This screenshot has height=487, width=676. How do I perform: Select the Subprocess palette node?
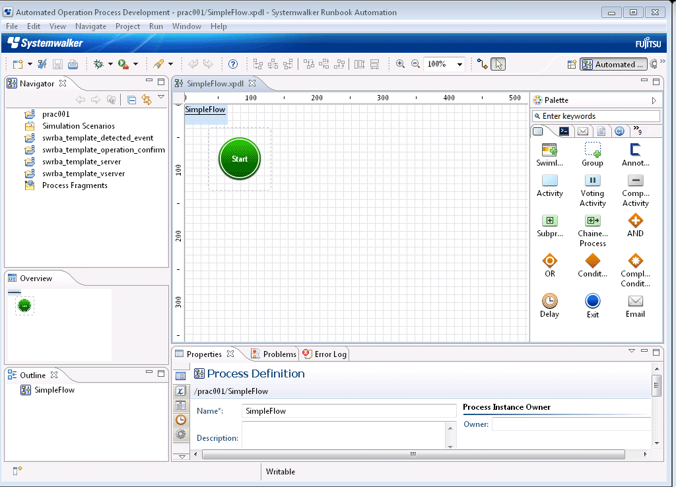click(x=550, y=226)
